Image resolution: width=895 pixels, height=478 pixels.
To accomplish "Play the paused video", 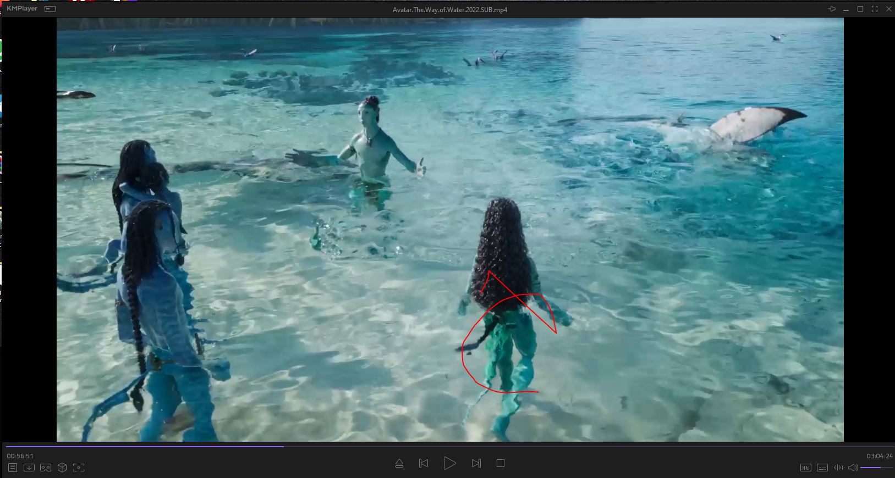I will pos(449,463).
